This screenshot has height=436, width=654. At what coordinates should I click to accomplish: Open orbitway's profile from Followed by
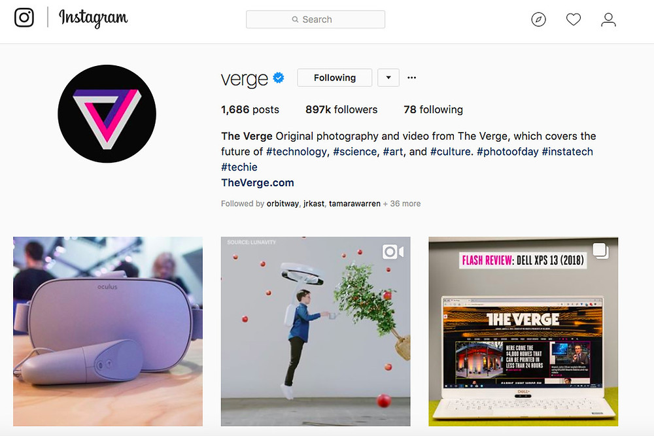(283, 204)
